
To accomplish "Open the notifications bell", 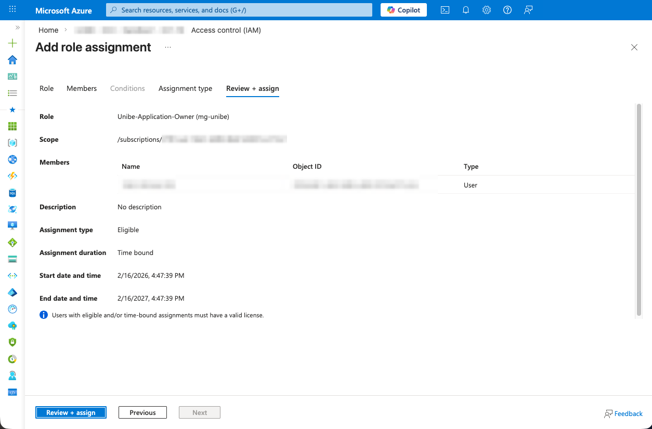I will (466, 10).
